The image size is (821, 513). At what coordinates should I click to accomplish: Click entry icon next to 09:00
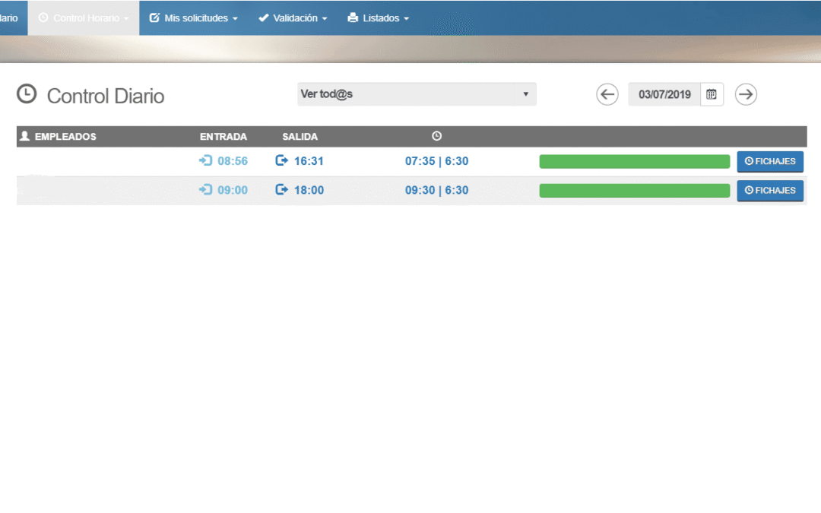(205, 190)
